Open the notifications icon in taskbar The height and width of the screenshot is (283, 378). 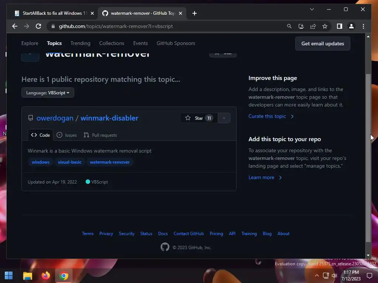point(369,276)
